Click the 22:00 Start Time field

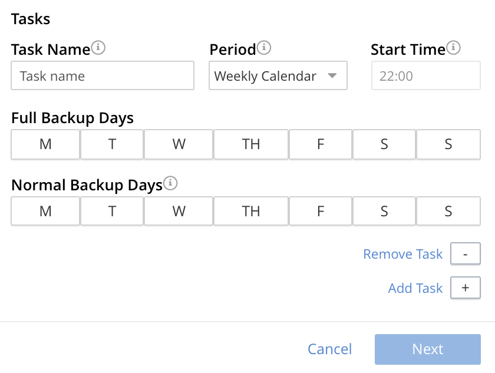point(425,75)
